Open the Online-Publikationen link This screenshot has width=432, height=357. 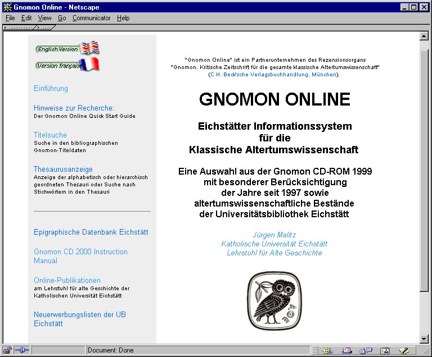(x=67, y=280)
